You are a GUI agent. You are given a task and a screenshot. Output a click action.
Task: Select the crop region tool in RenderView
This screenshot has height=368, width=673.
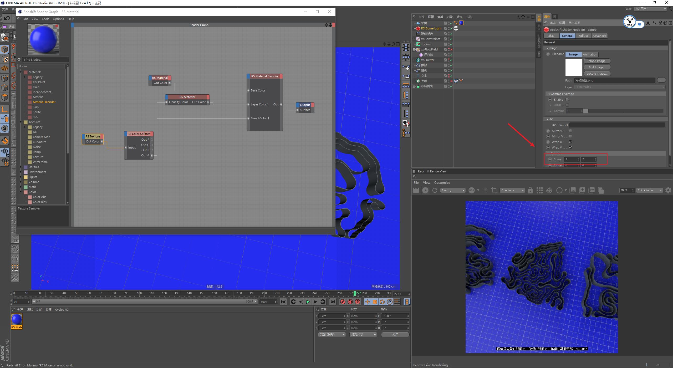tap(494, 190)
